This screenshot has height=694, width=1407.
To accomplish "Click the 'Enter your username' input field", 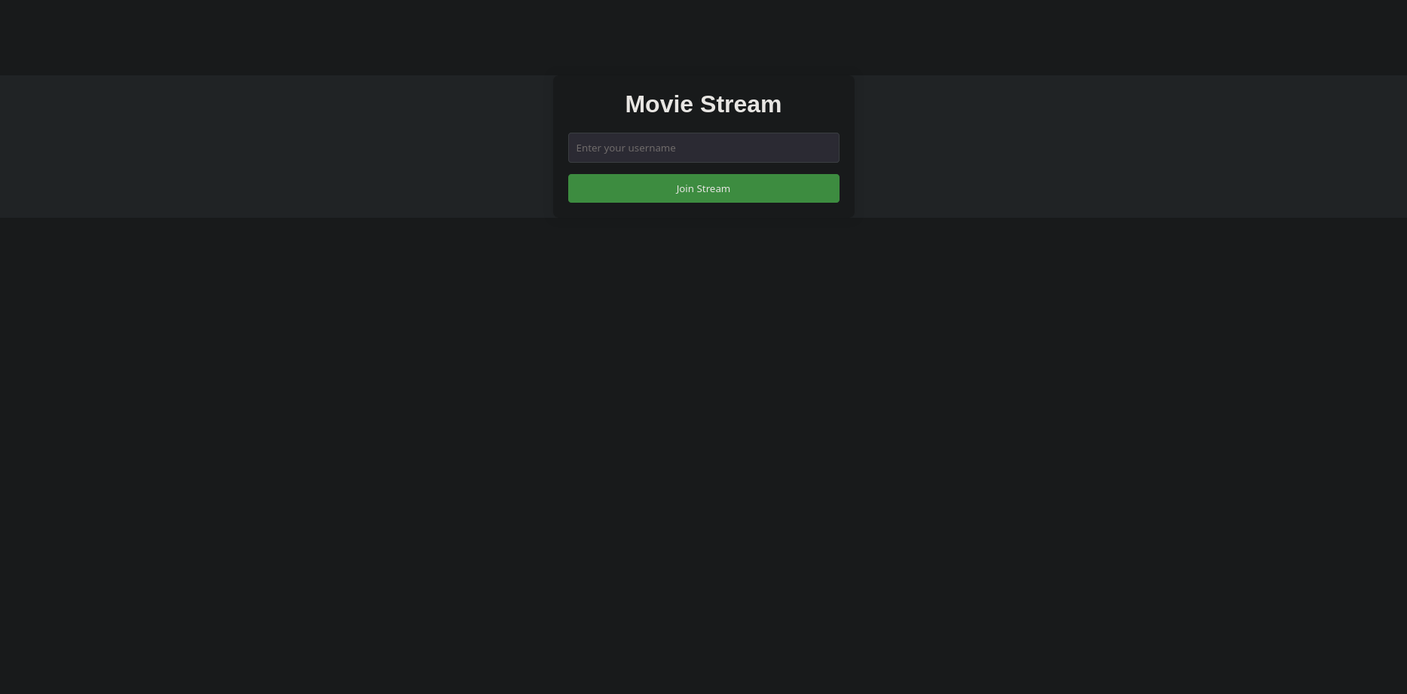I will click(x=703, y=148).
